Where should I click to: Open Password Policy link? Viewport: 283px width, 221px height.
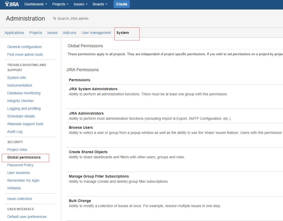click(x=20, y=165)
